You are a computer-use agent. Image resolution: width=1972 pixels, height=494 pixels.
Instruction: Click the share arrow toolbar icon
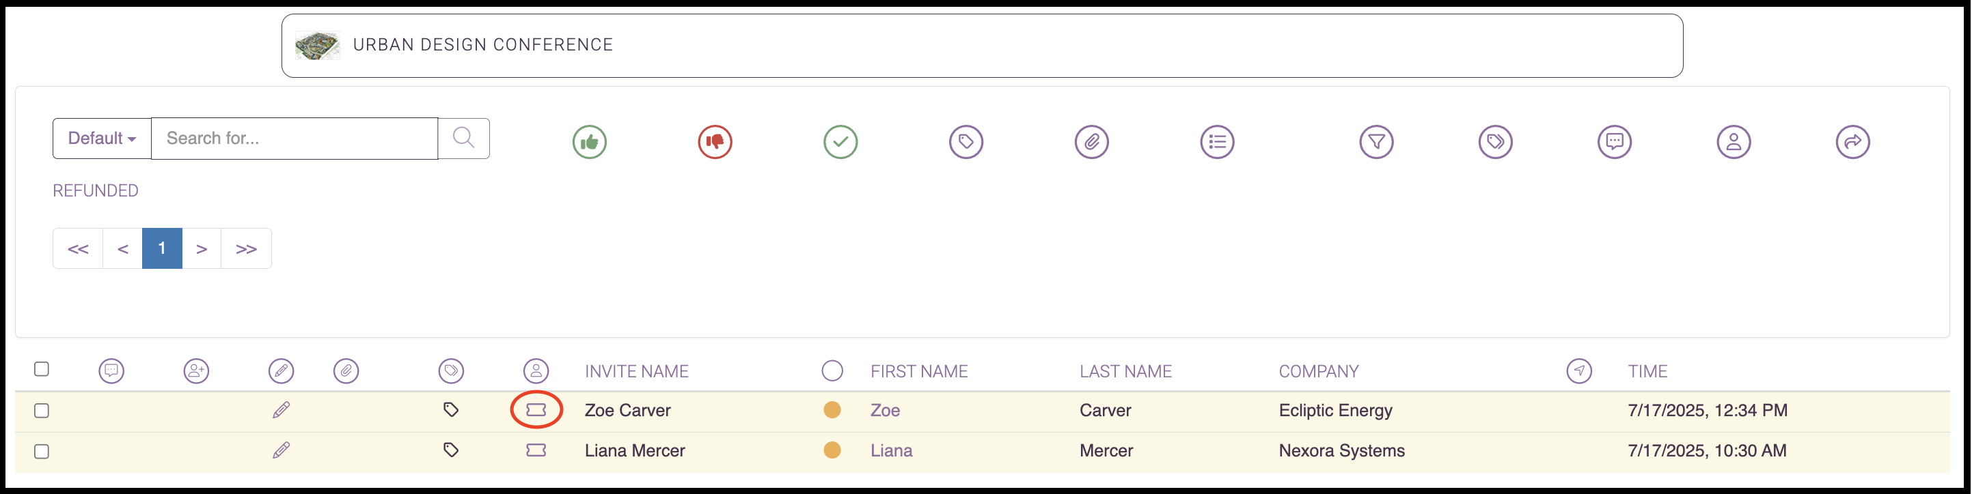pyautogui.click(x=1852, y=141)
